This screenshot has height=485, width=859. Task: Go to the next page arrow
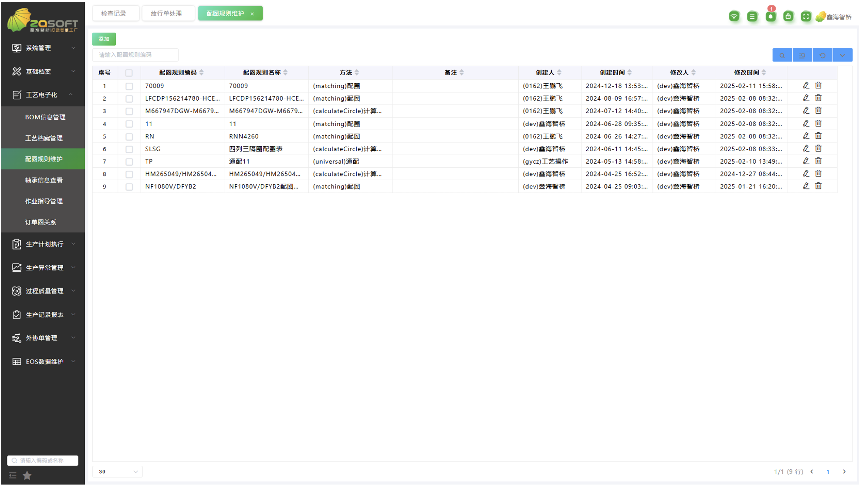tap(844, 472)
